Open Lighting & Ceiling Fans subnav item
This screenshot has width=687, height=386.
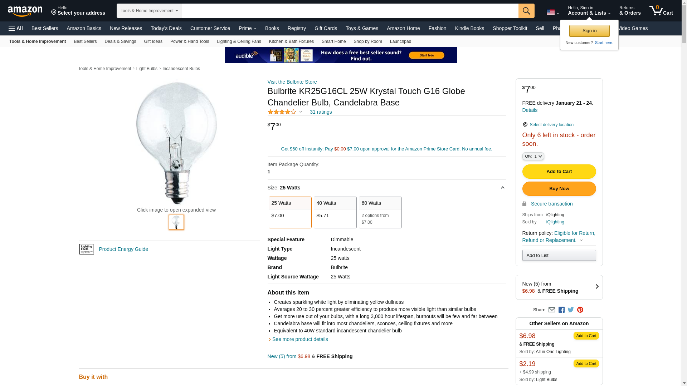239,41
